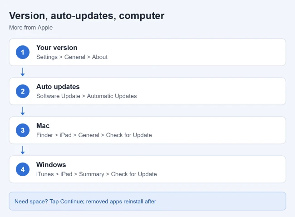Click "iTunes > iPad > Summary > Check for Update"
The image size is (295, 217).
tap(97, 174)
